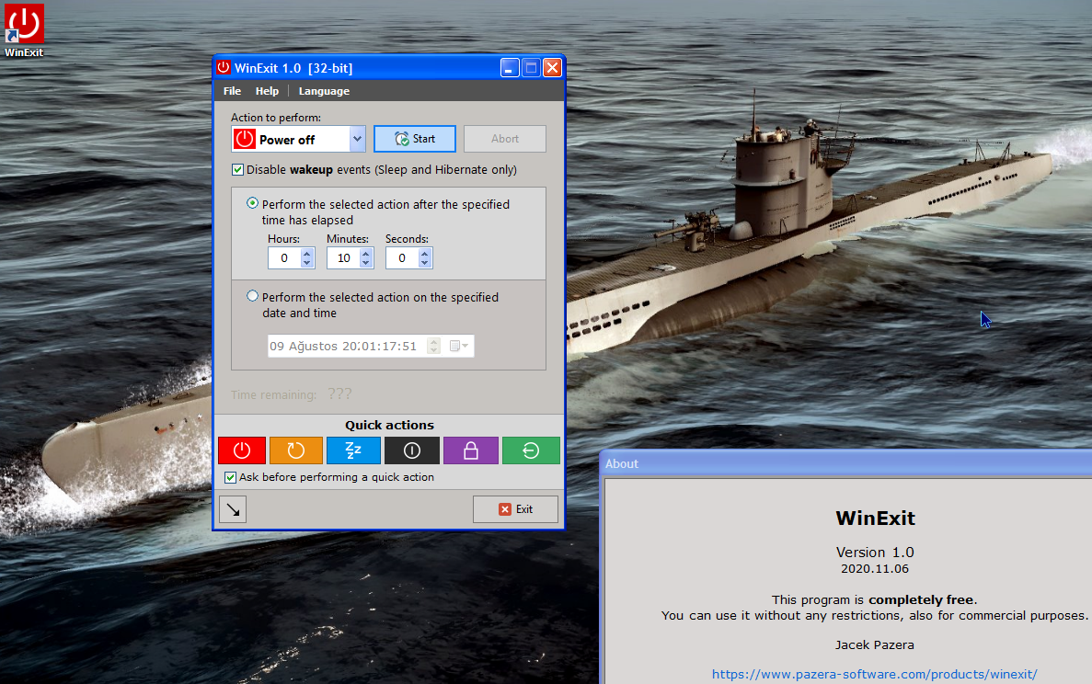Image resolution: width=1092 pixels, height=684 pixels.
Task: Click the Exit button
Action: (x=515, y=509)
